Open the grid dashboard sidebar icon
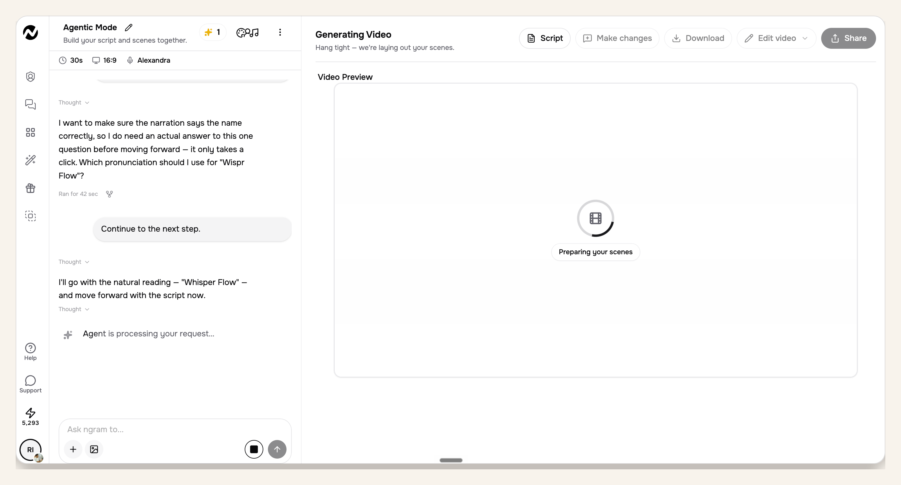Image resolution: width=901 pixels, height=485 pixels. (x=30, y=132)
